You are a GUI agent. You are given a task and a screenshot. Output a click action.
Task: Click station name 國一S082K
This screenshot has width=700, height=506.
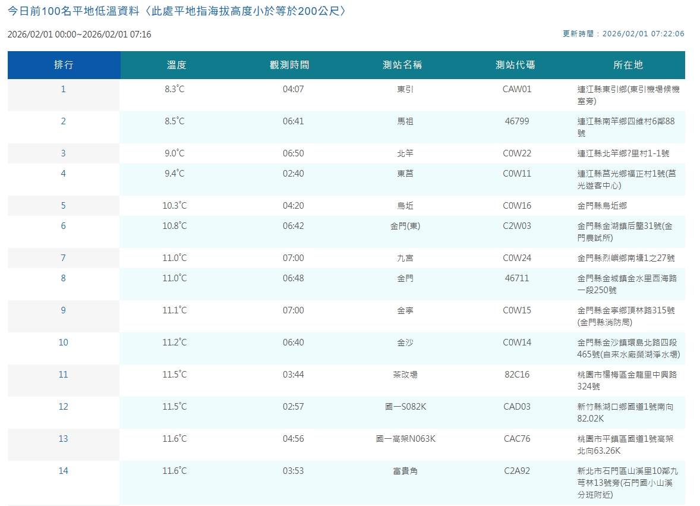(406, 407)
